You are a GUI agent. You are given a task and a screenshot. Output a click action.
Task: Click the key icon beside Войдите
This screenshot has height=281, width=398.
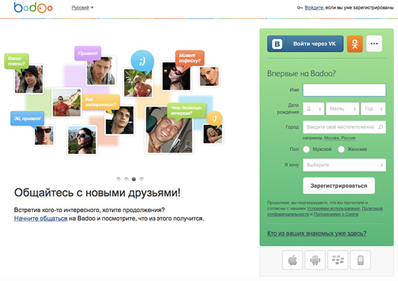click(x=300, y=8)
